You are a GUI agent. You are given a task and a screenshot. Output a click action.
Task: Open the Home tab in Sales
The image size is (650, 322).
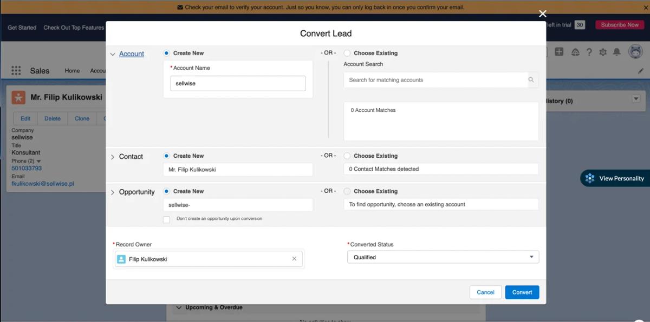(72, 71)
